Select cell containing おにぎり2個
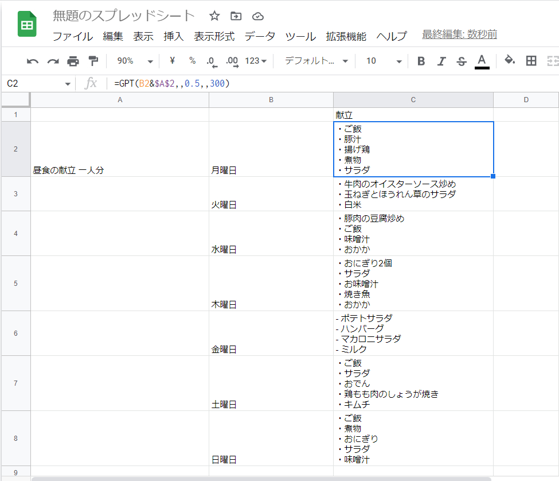This screenshot has height=481, width=559. coord(413,284)
